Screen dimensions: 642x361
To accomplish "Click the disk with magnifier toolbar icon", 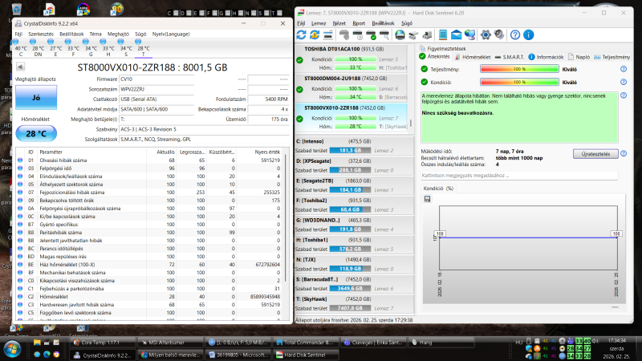I will (384, 35).
